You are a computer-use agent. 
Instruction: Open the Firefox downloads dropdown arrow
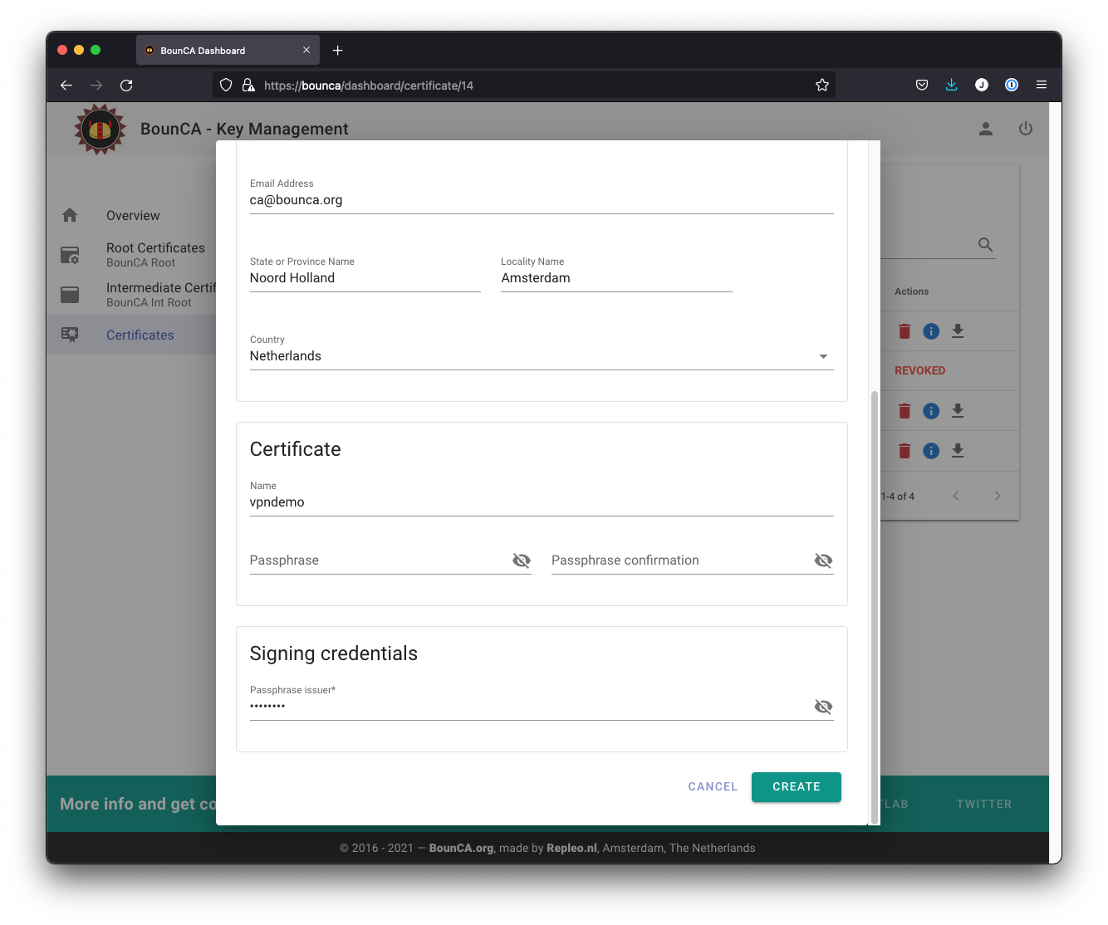(x=951, y=84)
